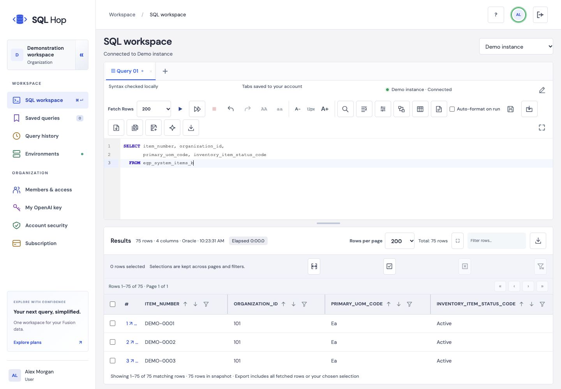Screen dimensions: 561x389
Task: Download results using the export icon
Action: click(538, 241)
